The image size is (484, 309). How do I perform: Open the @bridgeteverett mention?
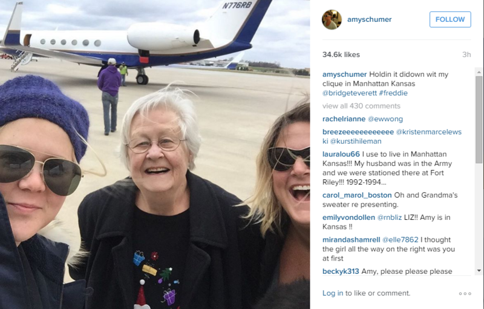click(350, 93)
